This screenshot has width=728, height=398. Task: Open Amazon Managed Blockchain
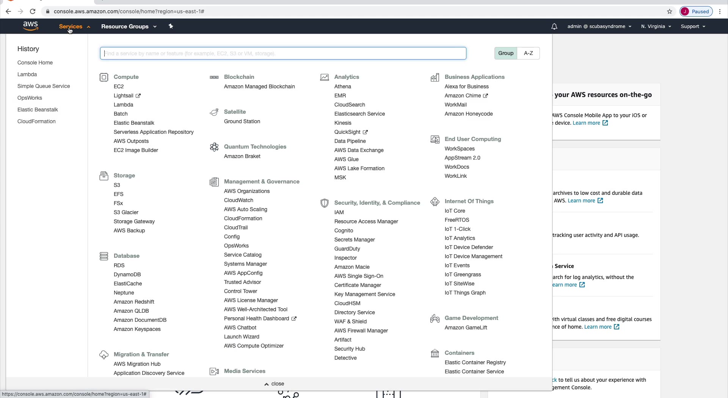(x=259, y=86)
